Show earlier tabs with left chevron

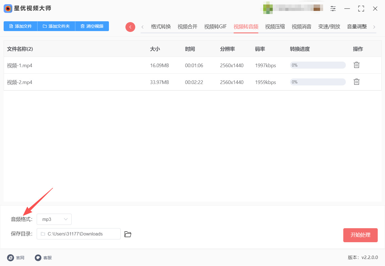pyautogui.click(x=143, y=27)
